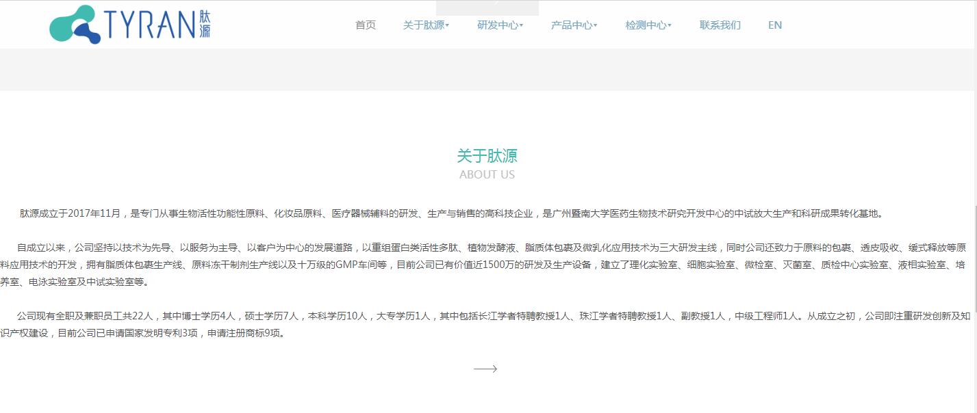Click the gray ABOUT US subtitle
977x413 pixels.
487,174
